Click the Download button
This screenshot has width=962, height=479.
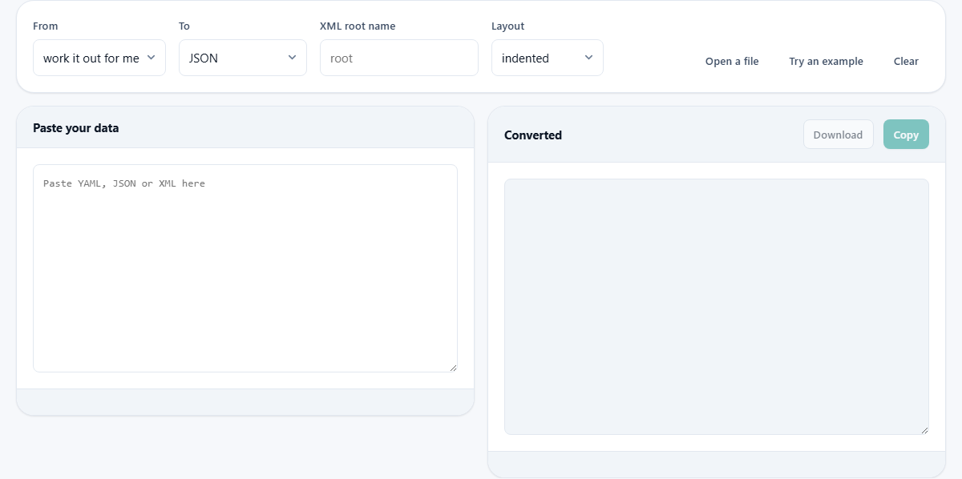(x=838, y=135)
